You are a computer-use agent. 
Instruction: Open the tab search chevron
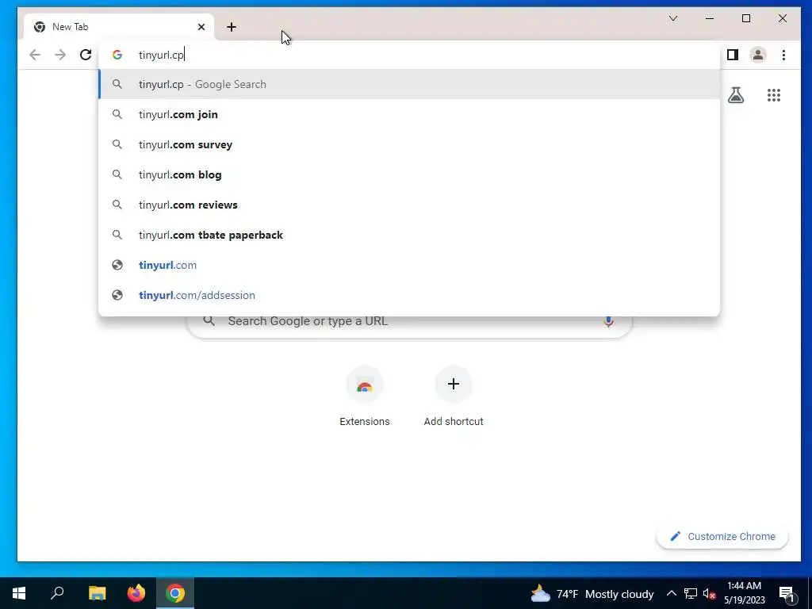[672, 19]
